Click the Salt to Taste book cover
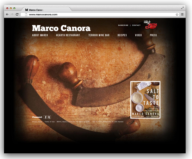The image size is (192, 159). 145,100
